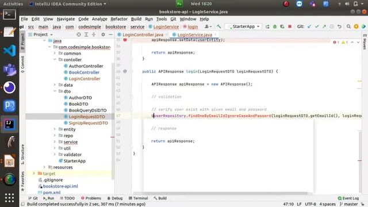Collapse the contoller package
The image size is (368, 207).
click(x=55, y=60)
